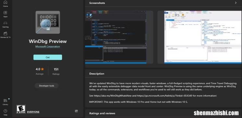Click the aka.ms/WinDbgWhatsNew URL text
Viewport: 242px width, 118px height.
coord(113,96)
